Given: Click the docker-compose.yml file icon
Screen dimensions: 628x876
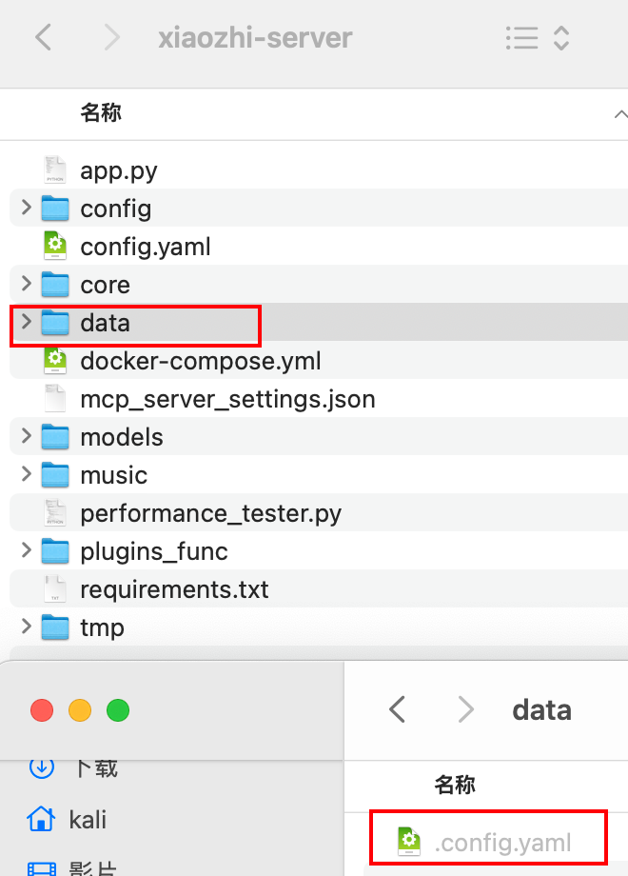Looking at the screenshot, I should coord(55,361).
